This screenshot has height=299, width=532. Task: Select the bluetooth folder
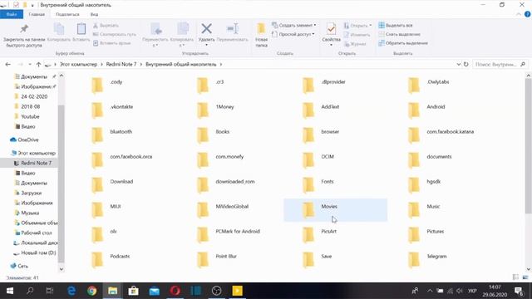coord(112,135)
